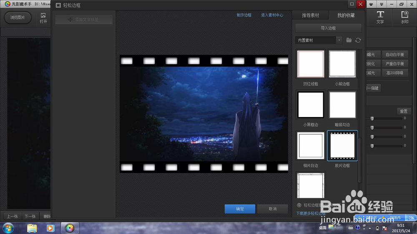Switch to 我的收藏 tab
417x234 pixels.
346,15
